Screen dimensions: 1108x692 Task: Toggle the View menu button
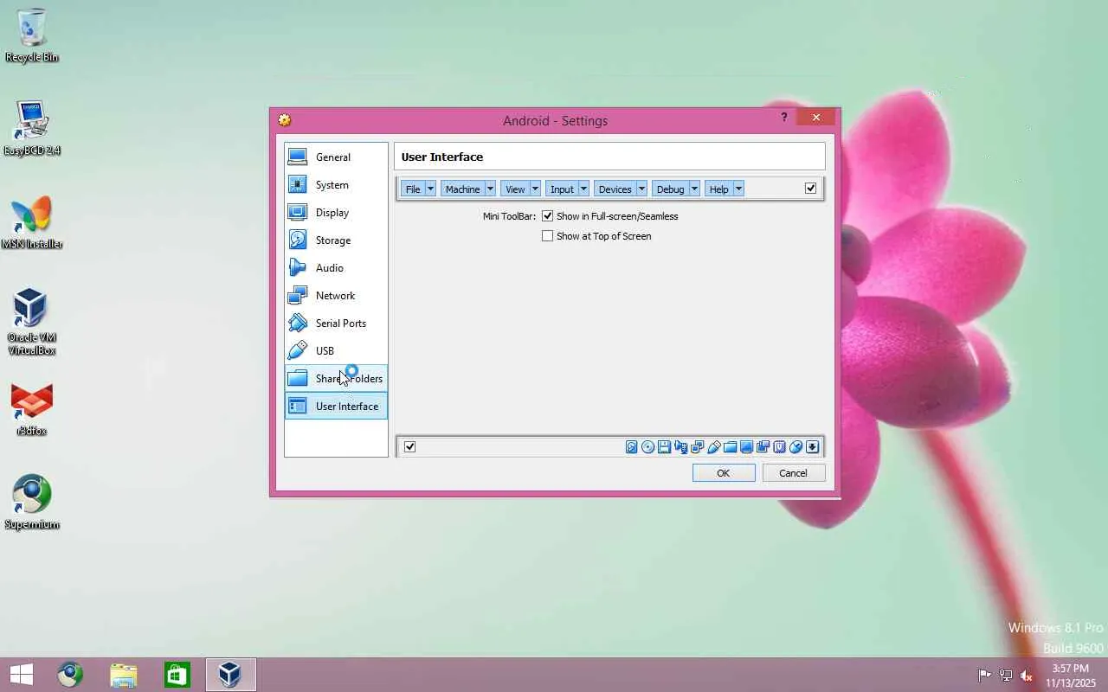point(515,189)
